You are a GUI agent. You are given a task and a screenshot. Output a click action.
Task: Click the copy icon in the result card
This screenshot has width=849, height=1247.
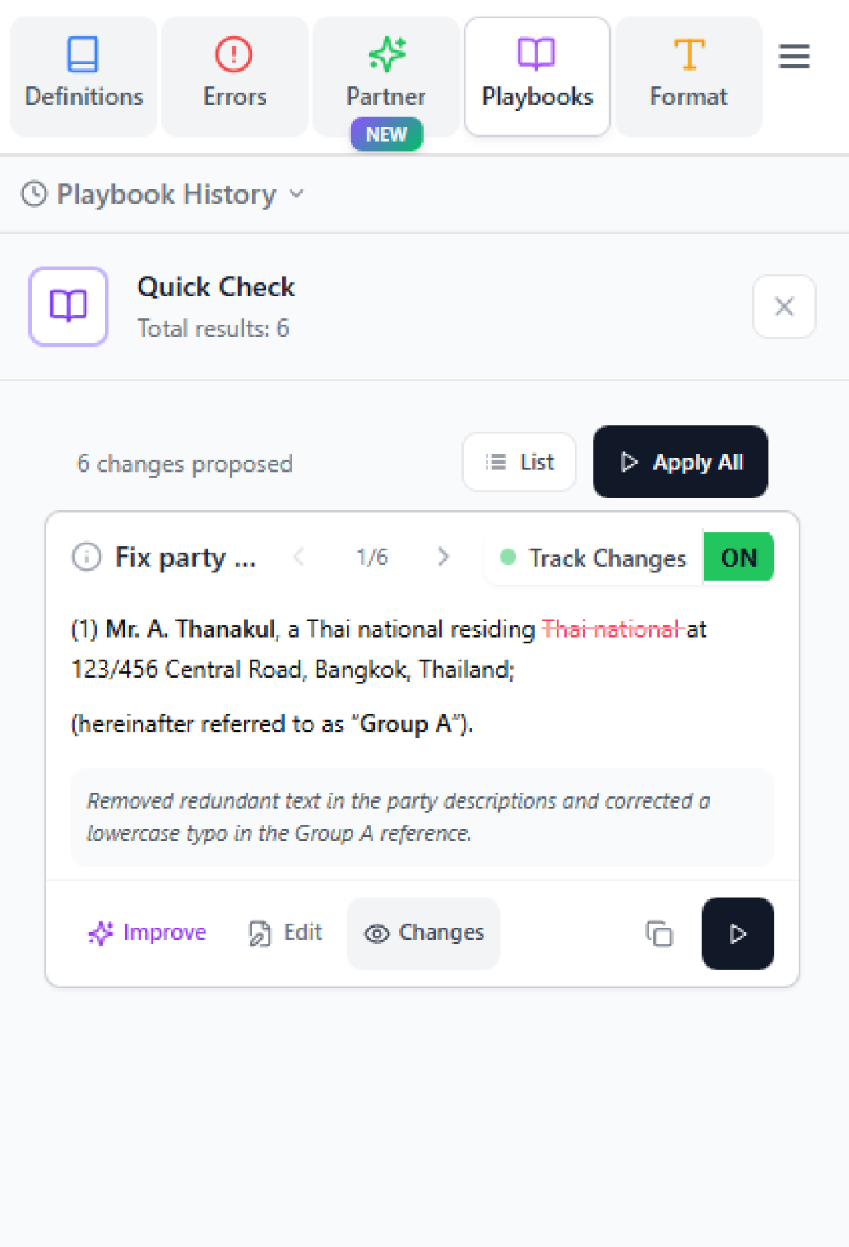pyautogui.click(x=659, y=933)
